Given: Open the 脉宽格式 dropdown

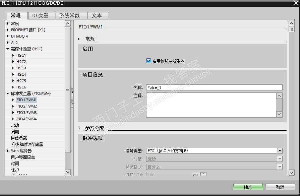Looking at the screenshot, I should point(280,167).
